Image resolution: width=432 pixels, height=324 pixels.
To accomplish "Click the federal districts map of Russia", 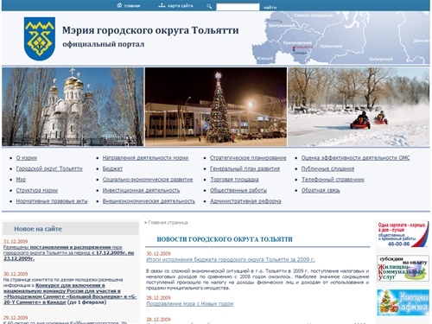I will 340,37.
